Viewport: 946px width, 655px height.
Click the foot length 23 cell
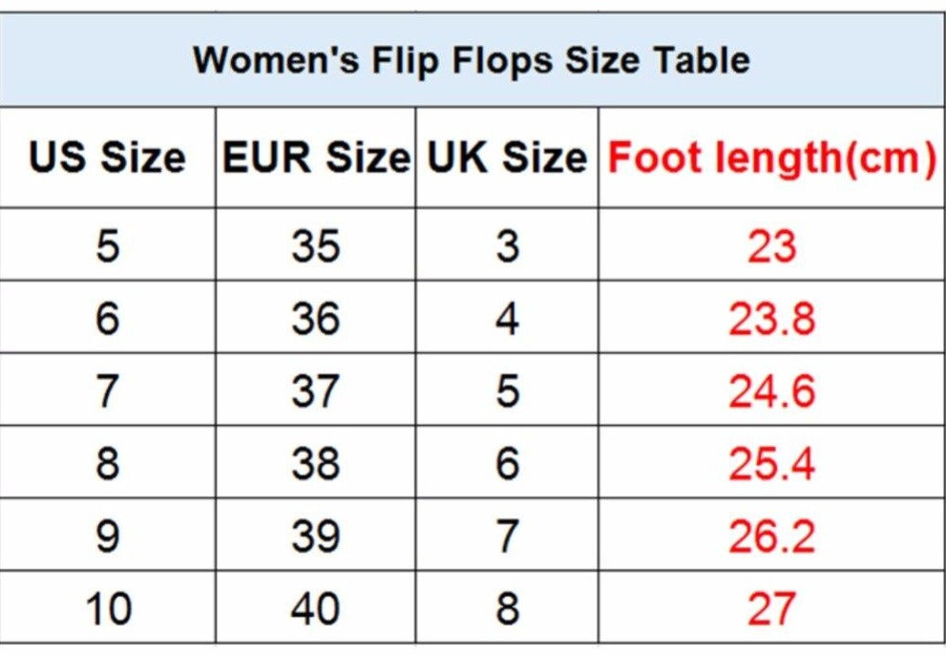pyautogui.click(x=771, y=246)
